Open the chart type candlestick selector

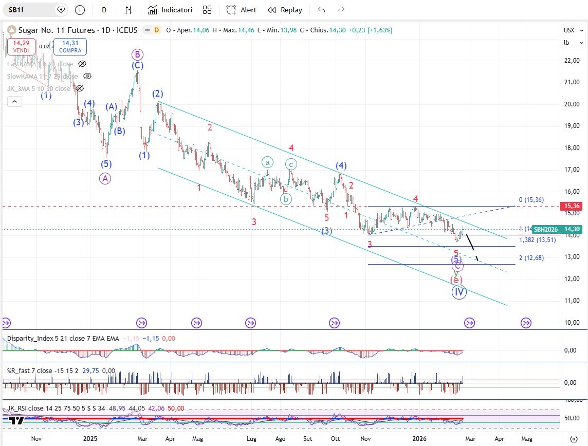point(128,10)
